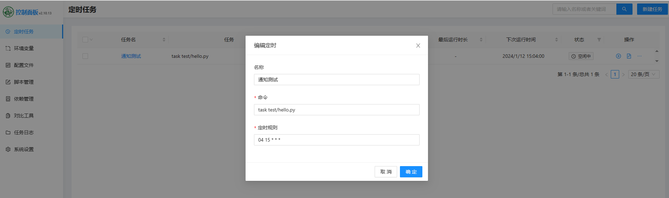
Task: Click the 确定 button
Action: [x=411, y=172]
